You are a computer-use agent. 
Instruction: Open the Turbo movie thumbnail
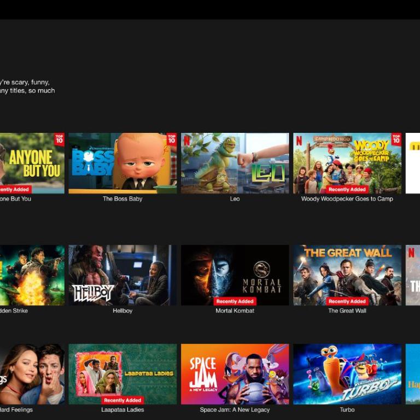point(347,374)
